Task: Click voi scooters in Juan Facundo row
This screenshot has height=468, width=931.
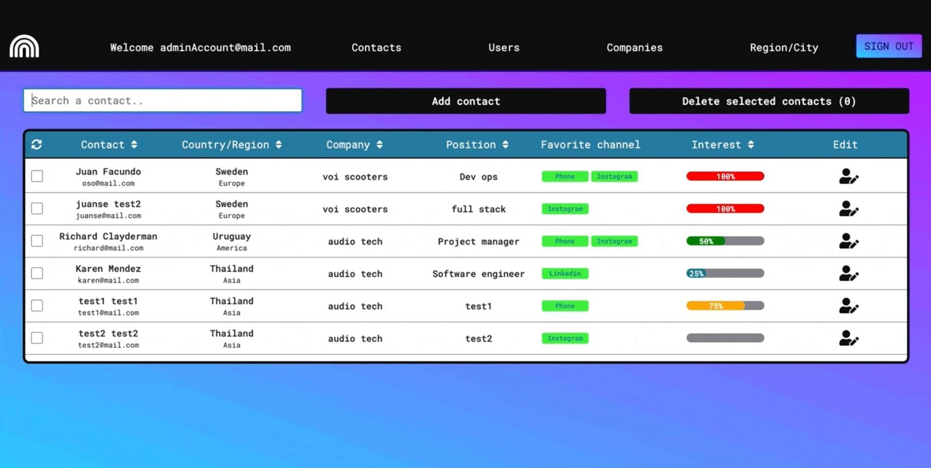Action: coord(355,177)
